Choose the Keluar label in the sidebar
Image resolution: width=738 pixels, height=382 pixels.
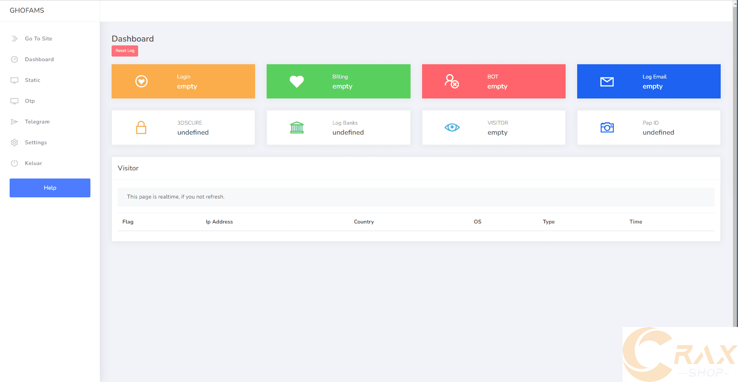click(33, 163)
